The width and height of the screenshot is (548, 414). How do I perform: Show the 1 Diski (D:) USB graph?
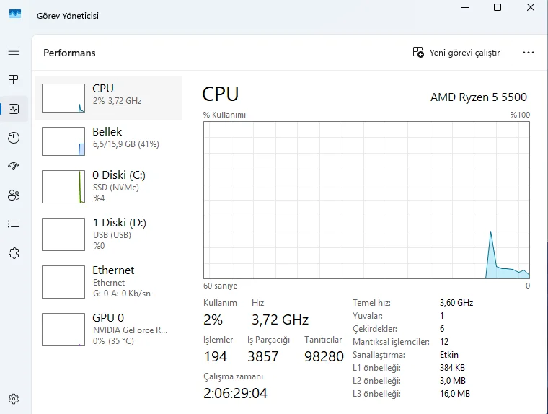[108, 234]
